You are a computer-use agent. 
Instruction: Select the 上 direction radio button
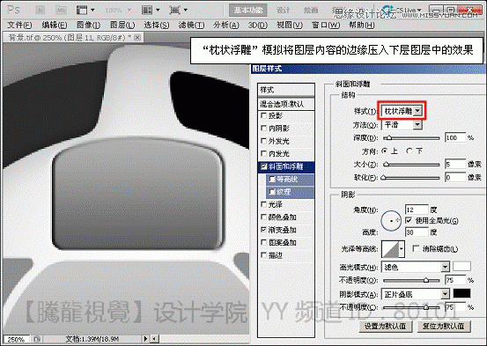click(385, 151)
